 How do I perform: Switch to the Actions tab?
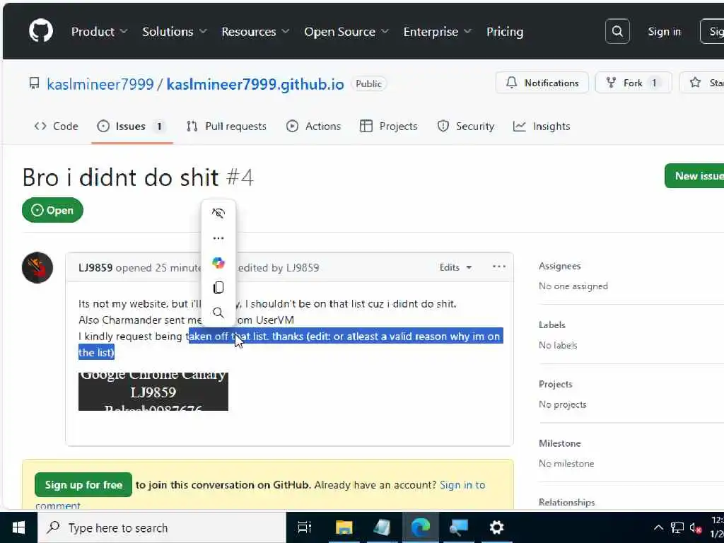313,126
